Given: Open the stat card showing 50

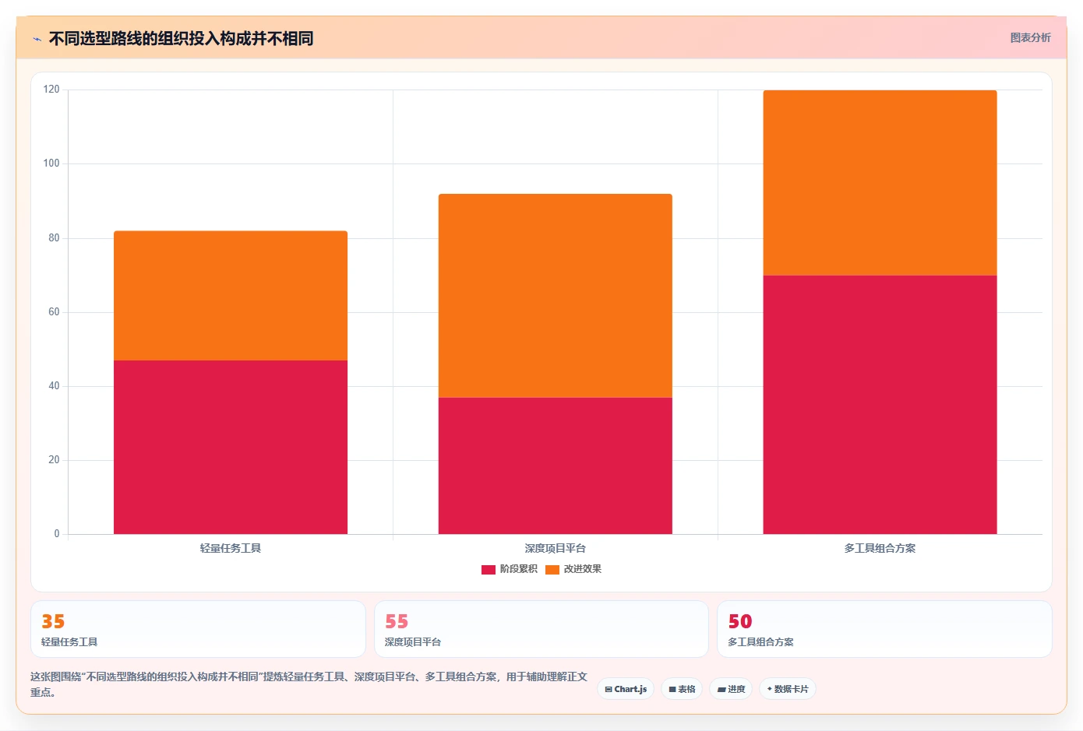Looking at the screenshot, I should 884,629.
